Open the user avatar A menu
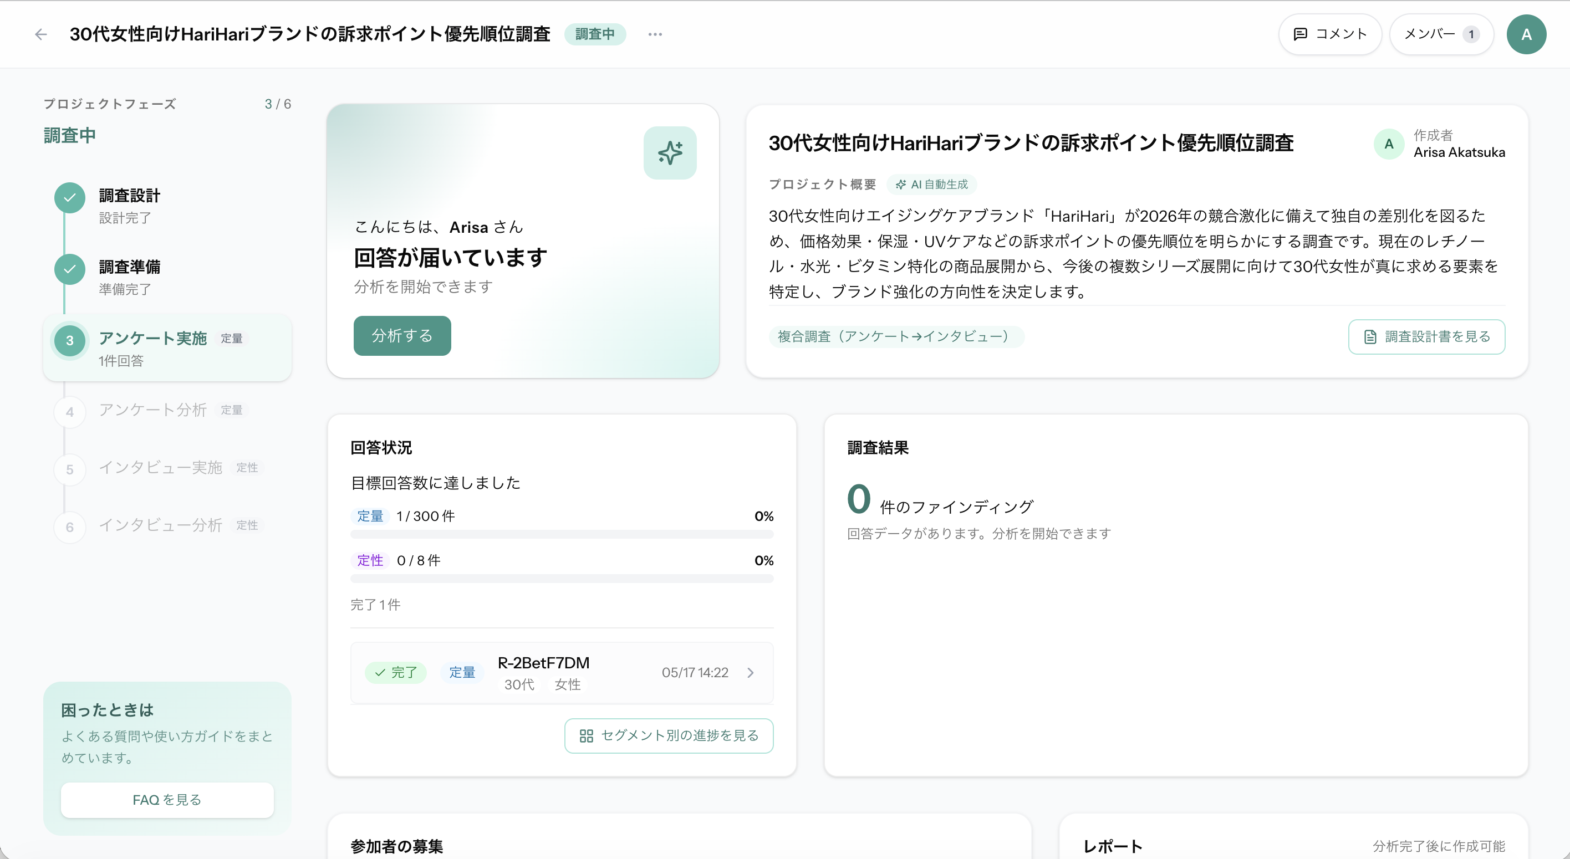The height and width of the screenshot is (859, 1570). (1526, 34)
